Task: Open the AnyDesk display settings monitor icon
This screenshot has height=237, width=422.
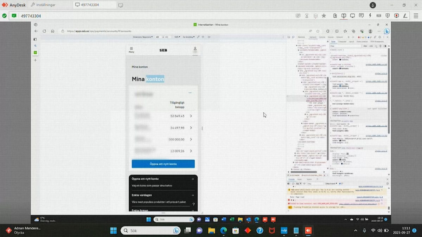Action: click(x=352, y=16)
